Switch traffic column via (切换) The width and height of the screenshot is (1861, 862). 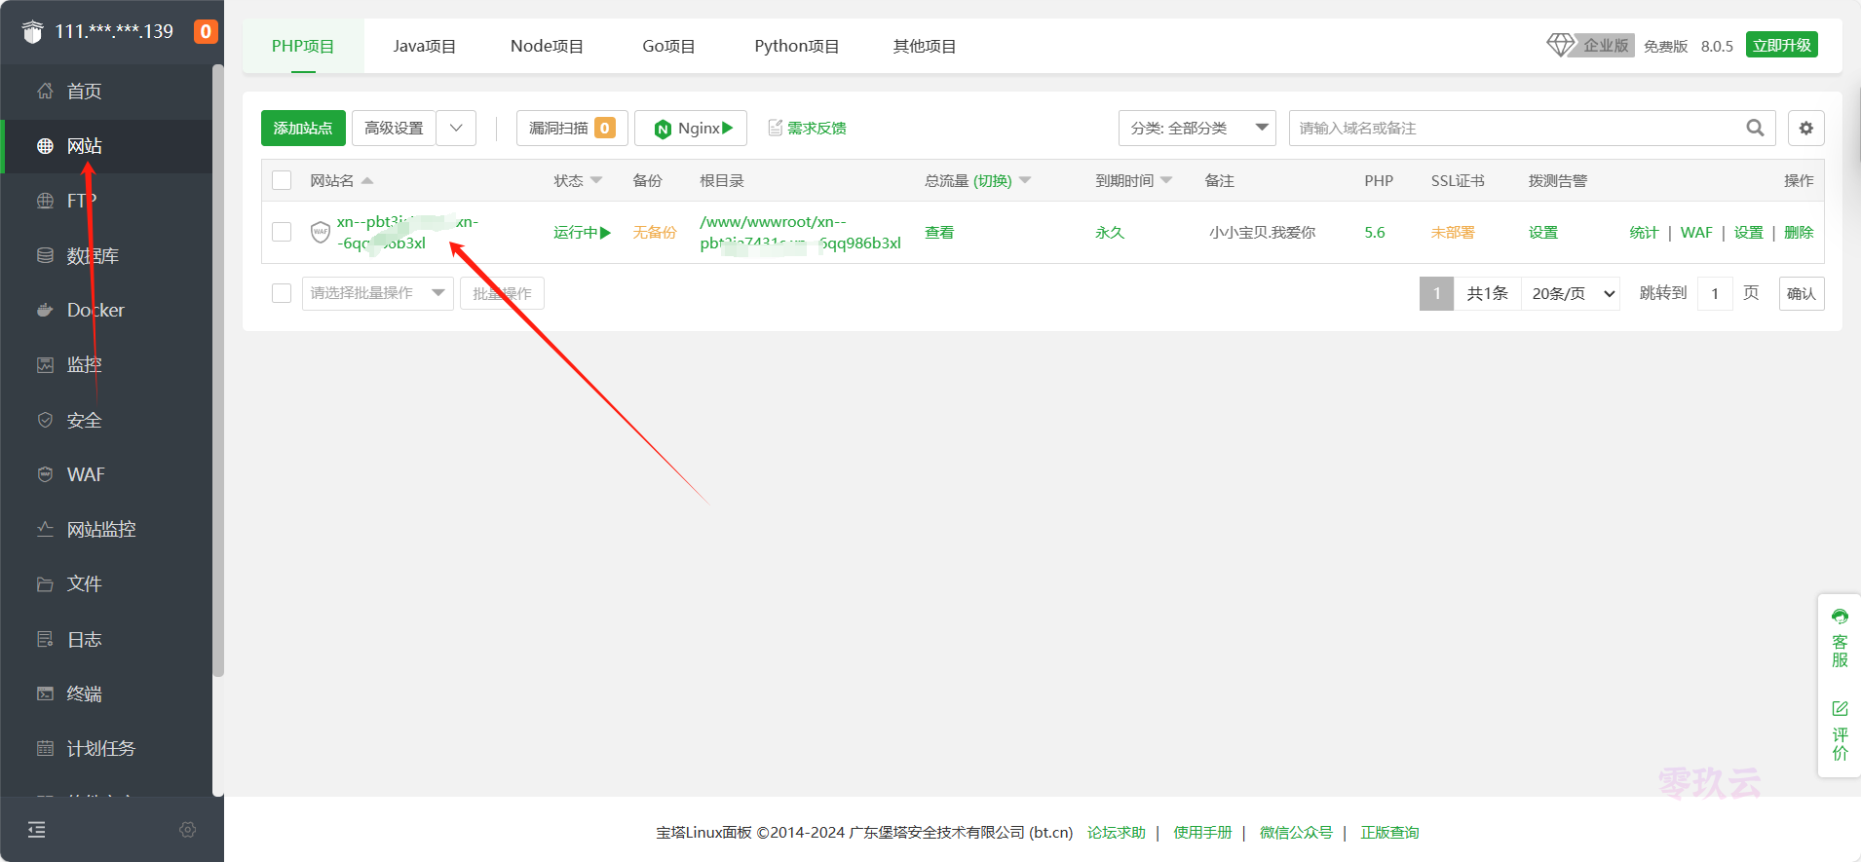coord(993,180)
